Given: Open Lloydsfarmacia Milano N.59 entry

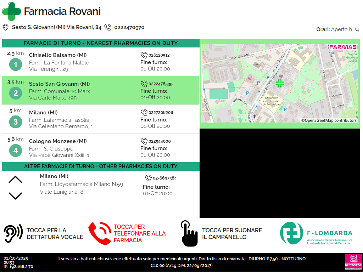Looking at the screenshot, I should click(x=81, y=184).
